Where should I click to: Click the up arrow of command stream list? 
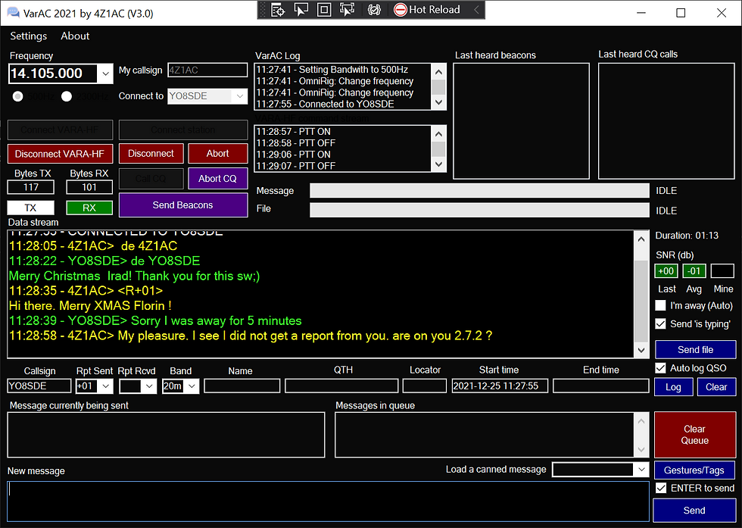(x=438, y=134)
